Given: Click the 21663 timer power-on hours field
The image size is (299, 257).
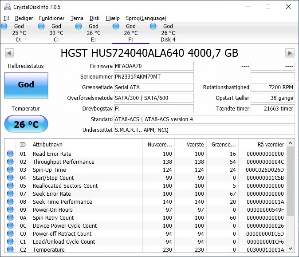Looking at the screenshot, I should [273, 109].
